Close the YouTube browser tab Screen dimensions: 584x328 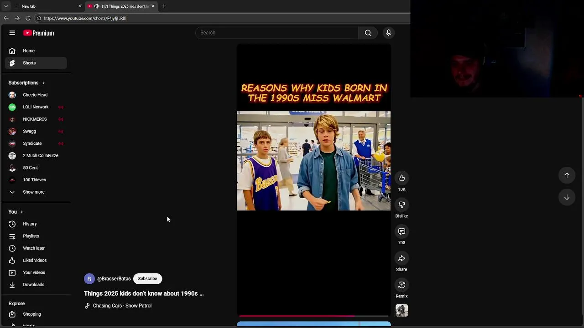tap(153, 6)
